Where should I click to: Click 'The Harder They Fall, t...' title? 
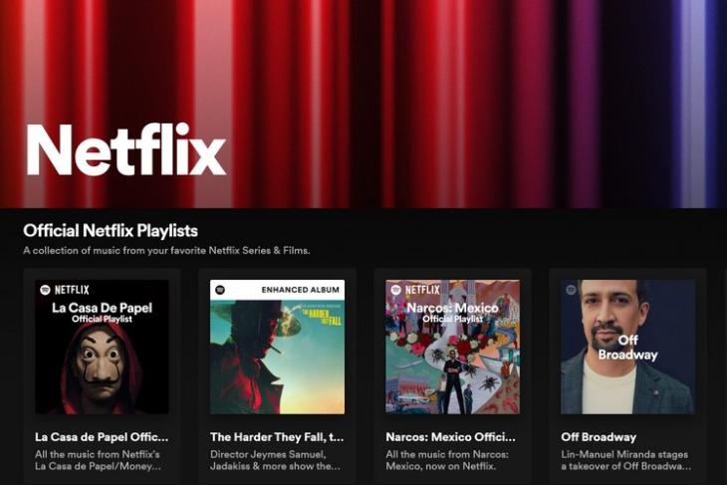coord(277,437)
